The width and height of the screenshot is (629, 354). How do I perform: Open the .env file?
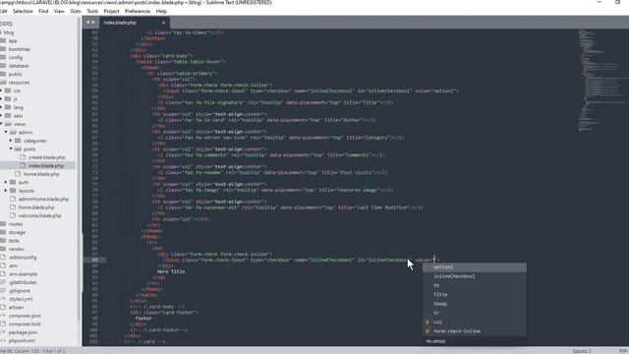[13, 265]
